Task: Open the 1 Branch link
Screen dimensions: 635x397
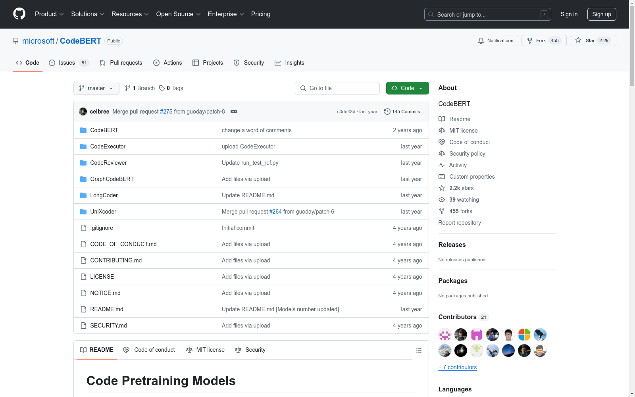Action: point(140,88)
